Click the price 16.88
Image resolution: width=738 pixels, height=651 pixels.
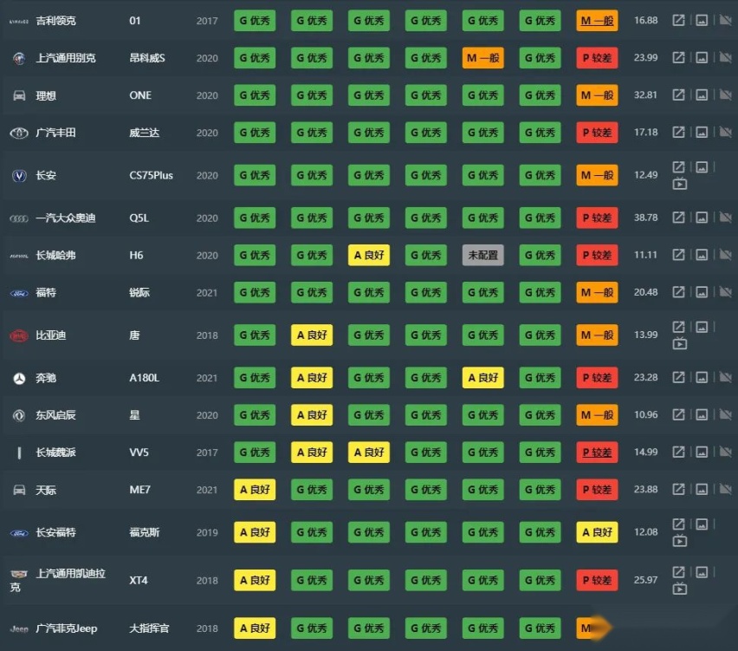coord(646,20)
